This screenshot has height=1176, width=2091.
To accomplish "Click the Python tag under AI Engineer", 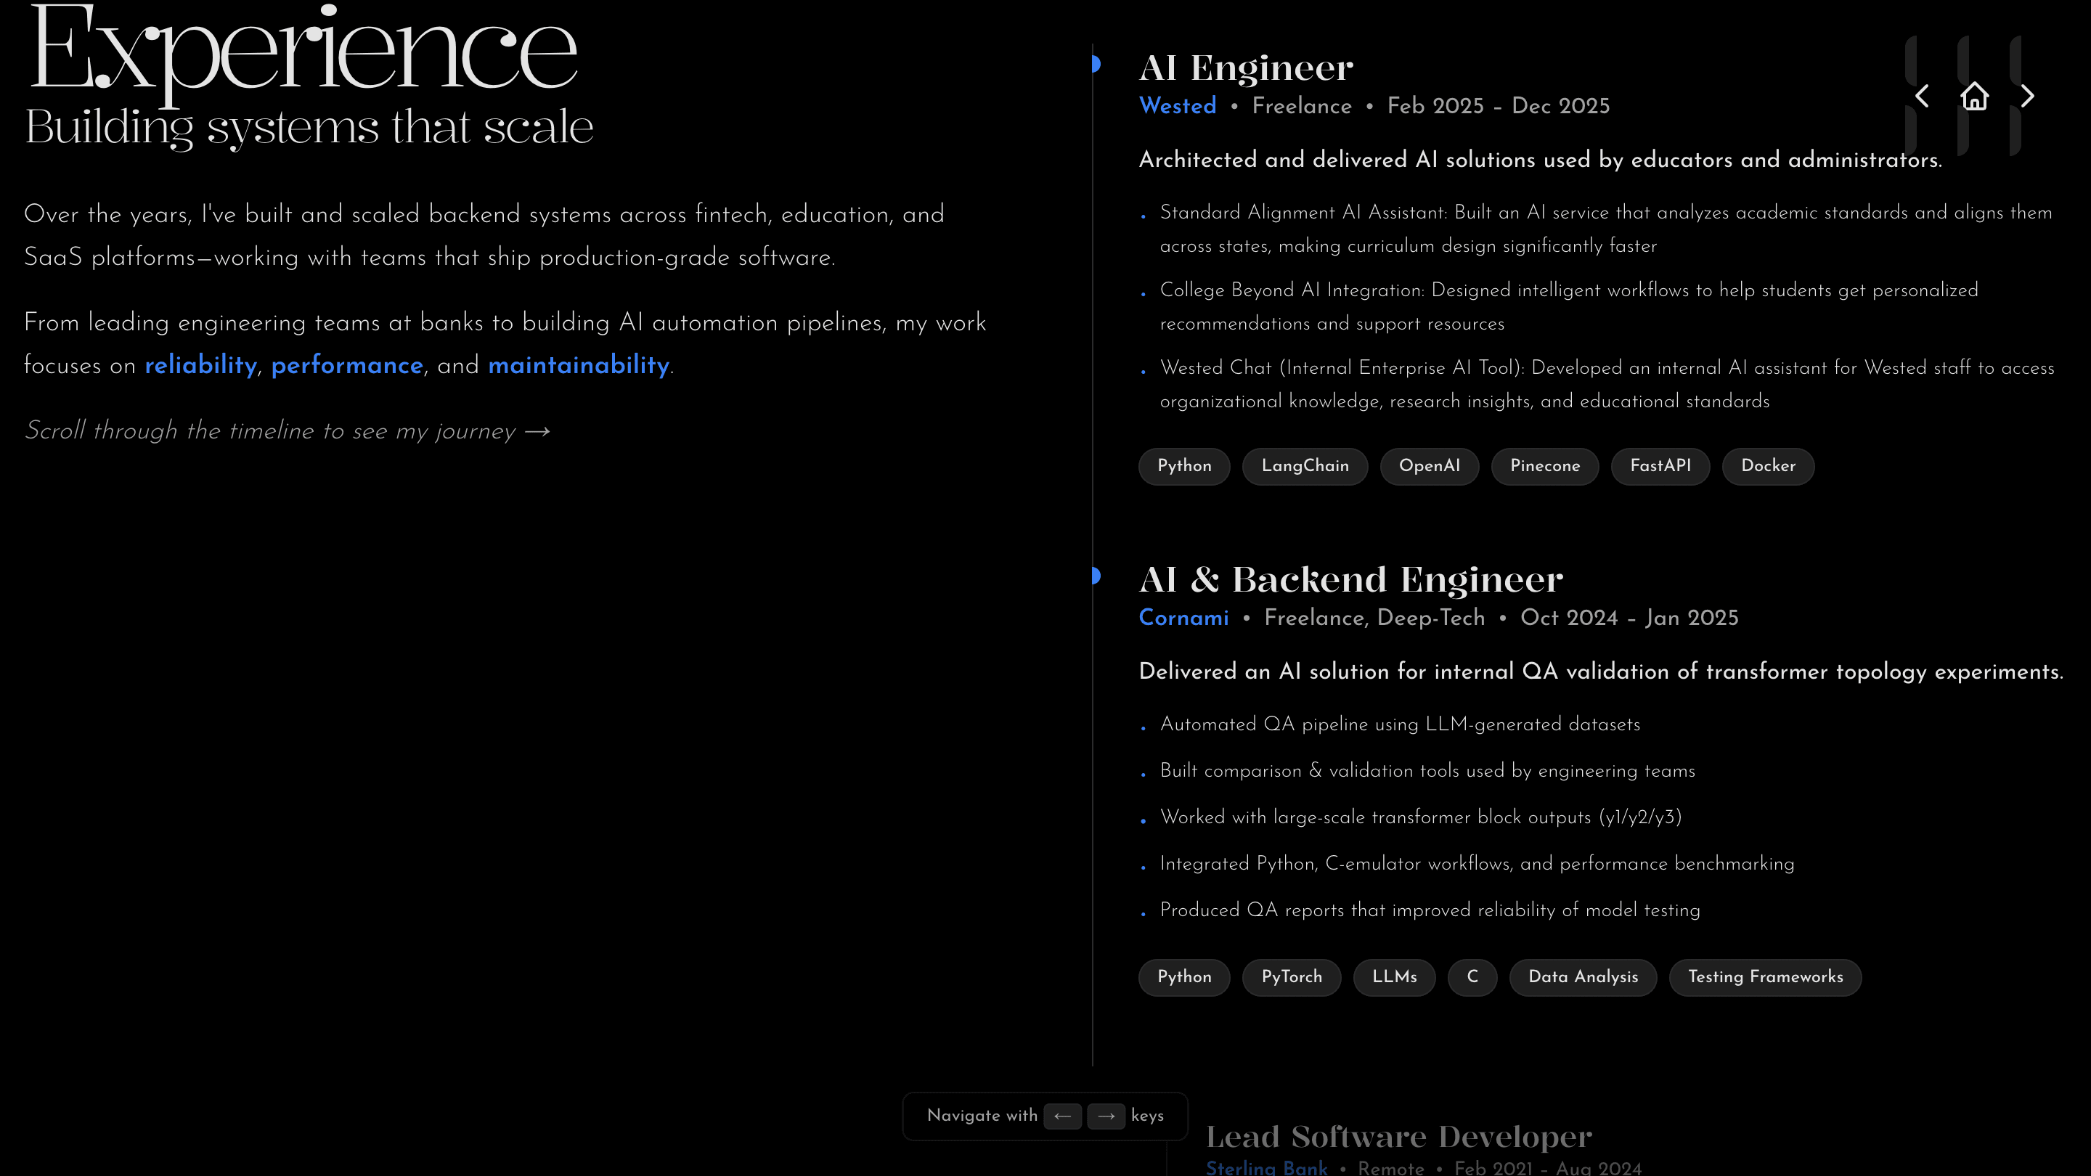I will (x=1184, y=466).
